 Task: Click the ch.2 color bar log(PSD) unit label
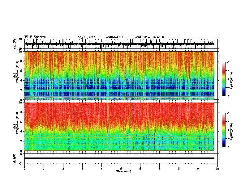pyautogui.click(x=232, y=131)
